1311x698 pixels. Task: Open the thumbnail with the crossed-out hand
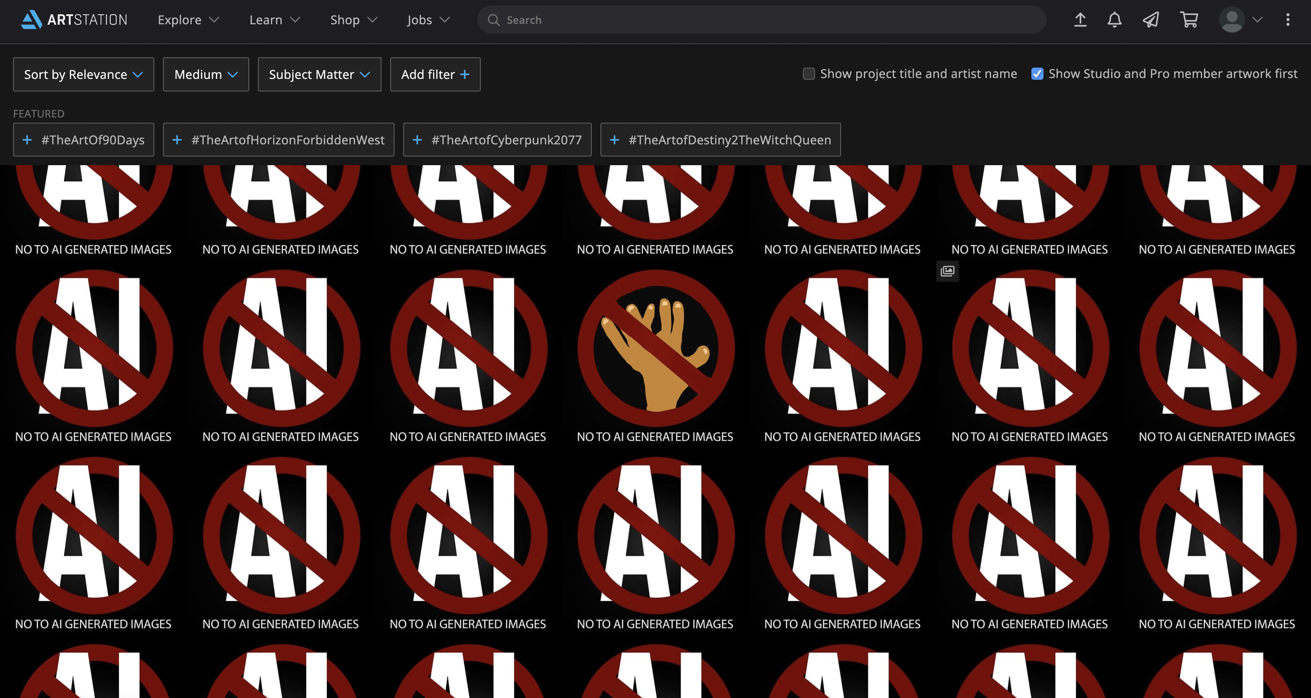(x=655, y=349)
